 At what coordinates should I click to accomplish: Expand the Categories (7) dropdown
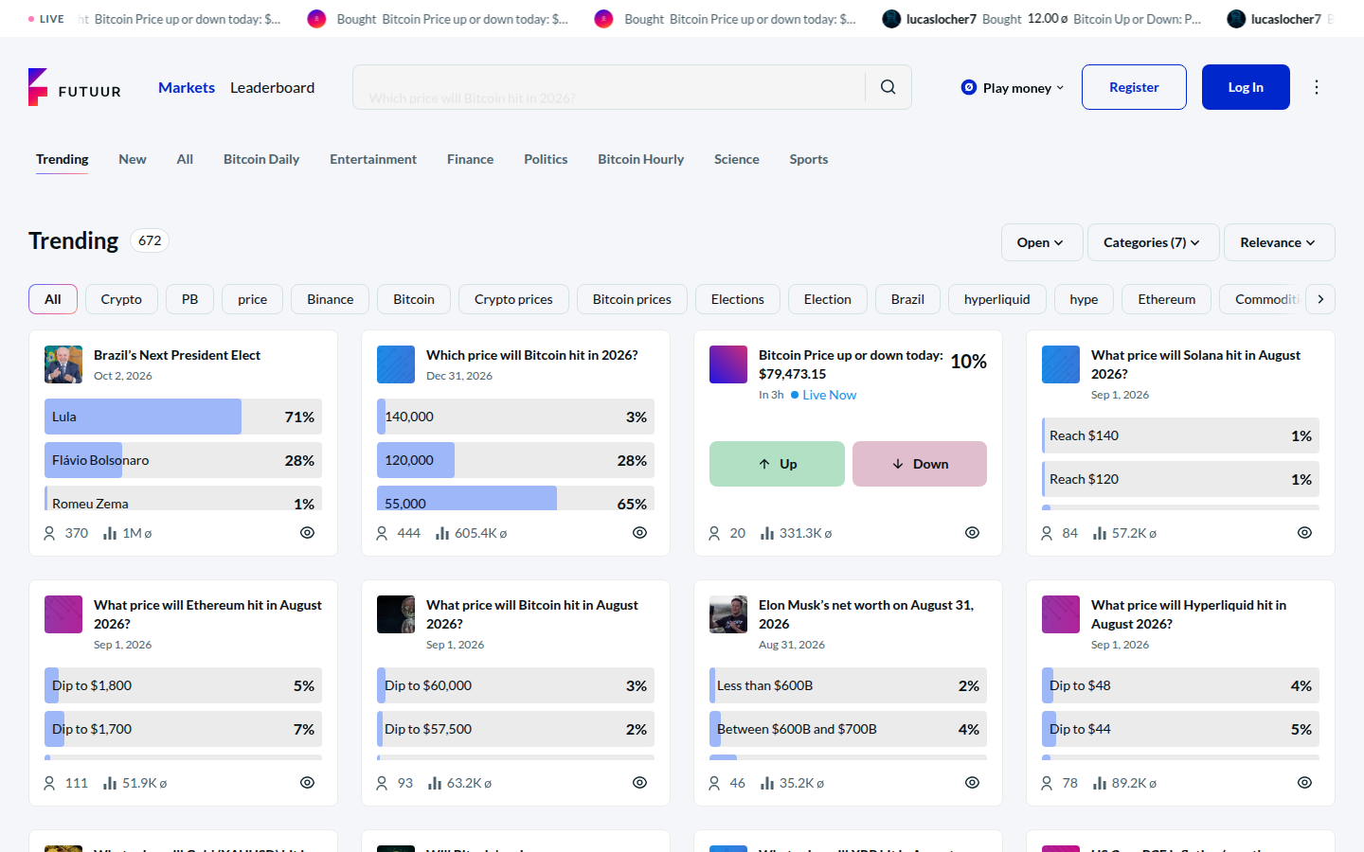1152,242
